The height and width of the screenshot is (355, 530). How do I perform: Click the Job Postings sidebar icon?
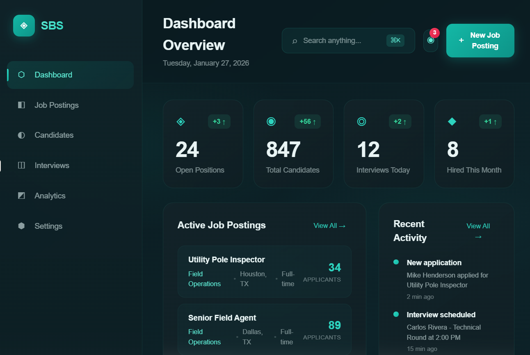click(x=21, y=105)
